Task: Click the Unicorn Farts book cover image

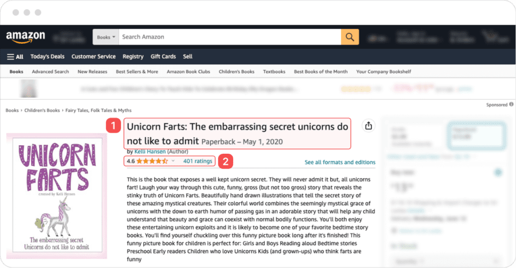Action: click(x=56, y=196)
